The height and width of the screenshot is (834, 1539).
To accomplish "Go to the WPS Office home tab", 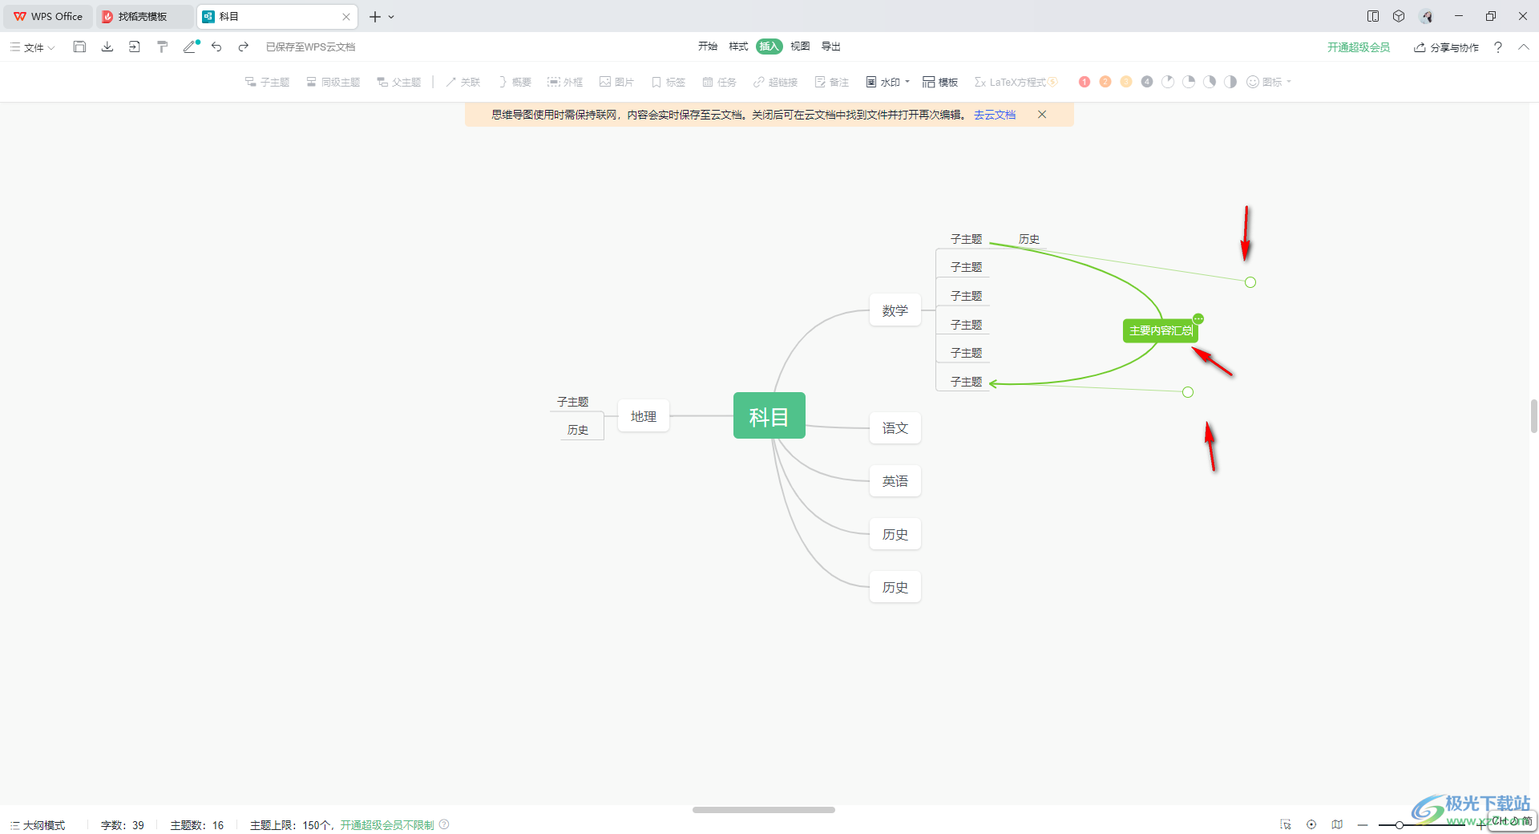I will (x=48, y=16).
